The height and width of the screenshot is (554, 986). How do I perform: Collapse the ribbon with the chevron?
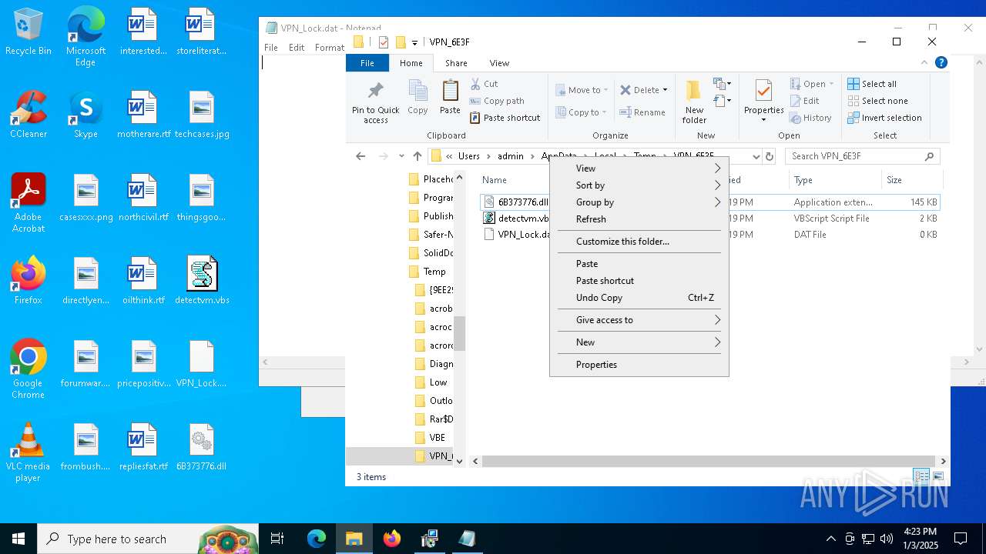coord(924,63)
